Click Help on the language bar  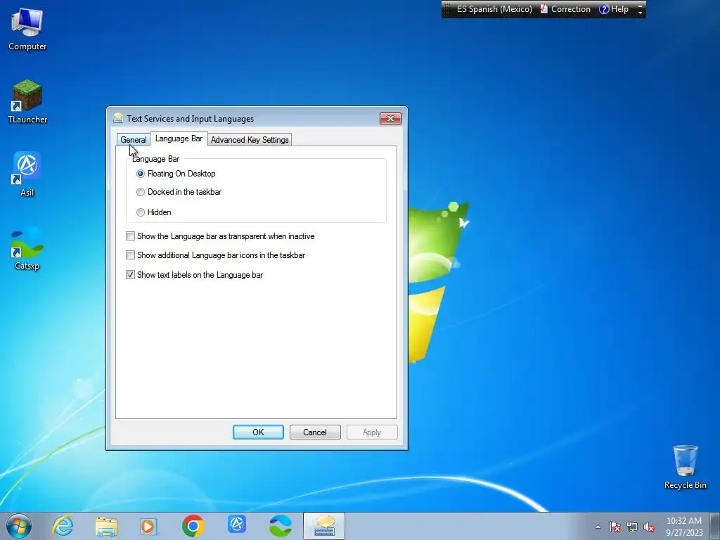[614, 9]
